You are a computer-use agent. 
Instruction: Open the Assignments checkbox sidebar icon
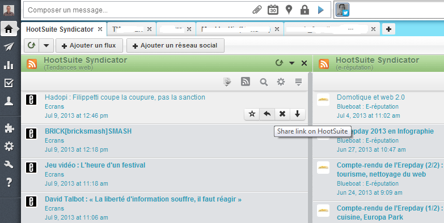[9, 83]
